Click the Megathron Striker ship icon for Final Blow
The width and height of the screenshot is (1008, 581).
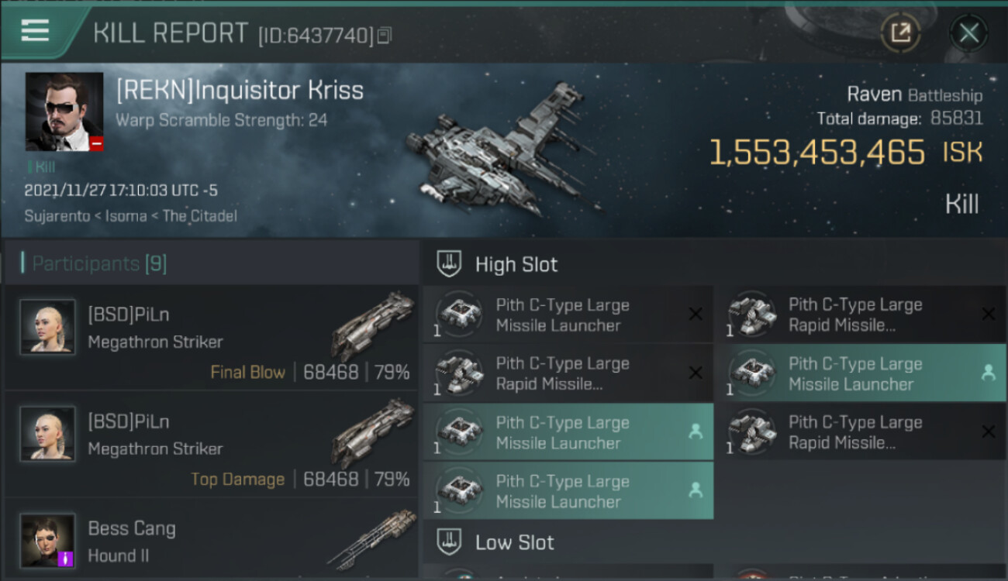click(371, 325)
